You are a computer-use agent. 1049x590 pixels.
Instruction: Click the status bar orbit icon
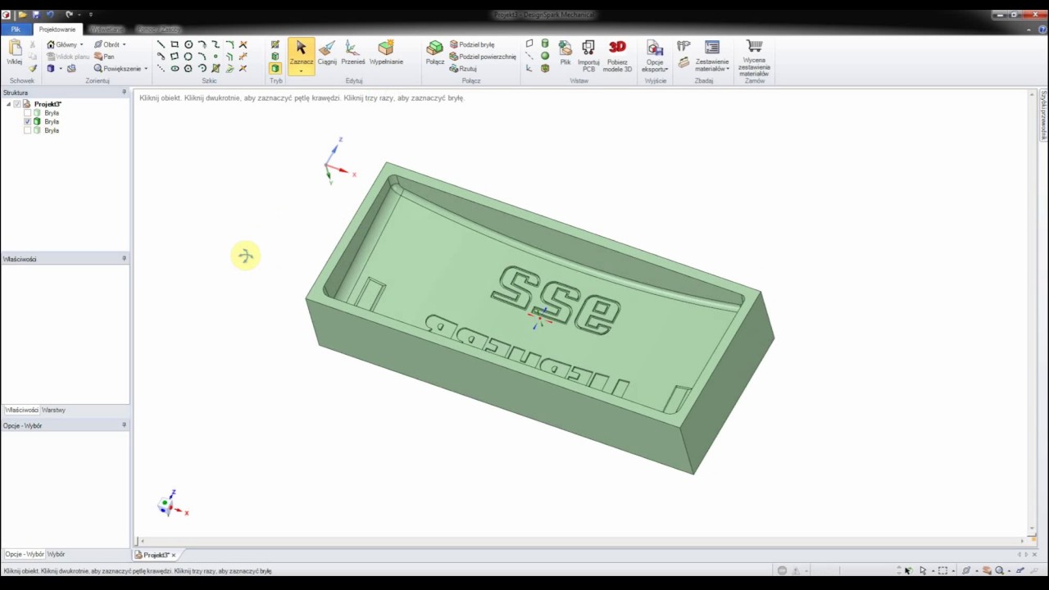(x=966, y=570)
